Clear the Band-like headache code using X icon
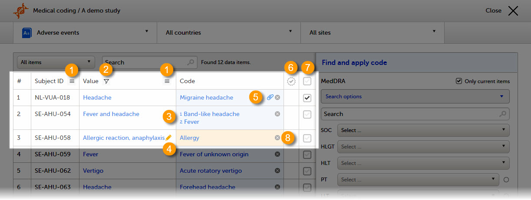The image size is (531, 200). tap(277, 114)
